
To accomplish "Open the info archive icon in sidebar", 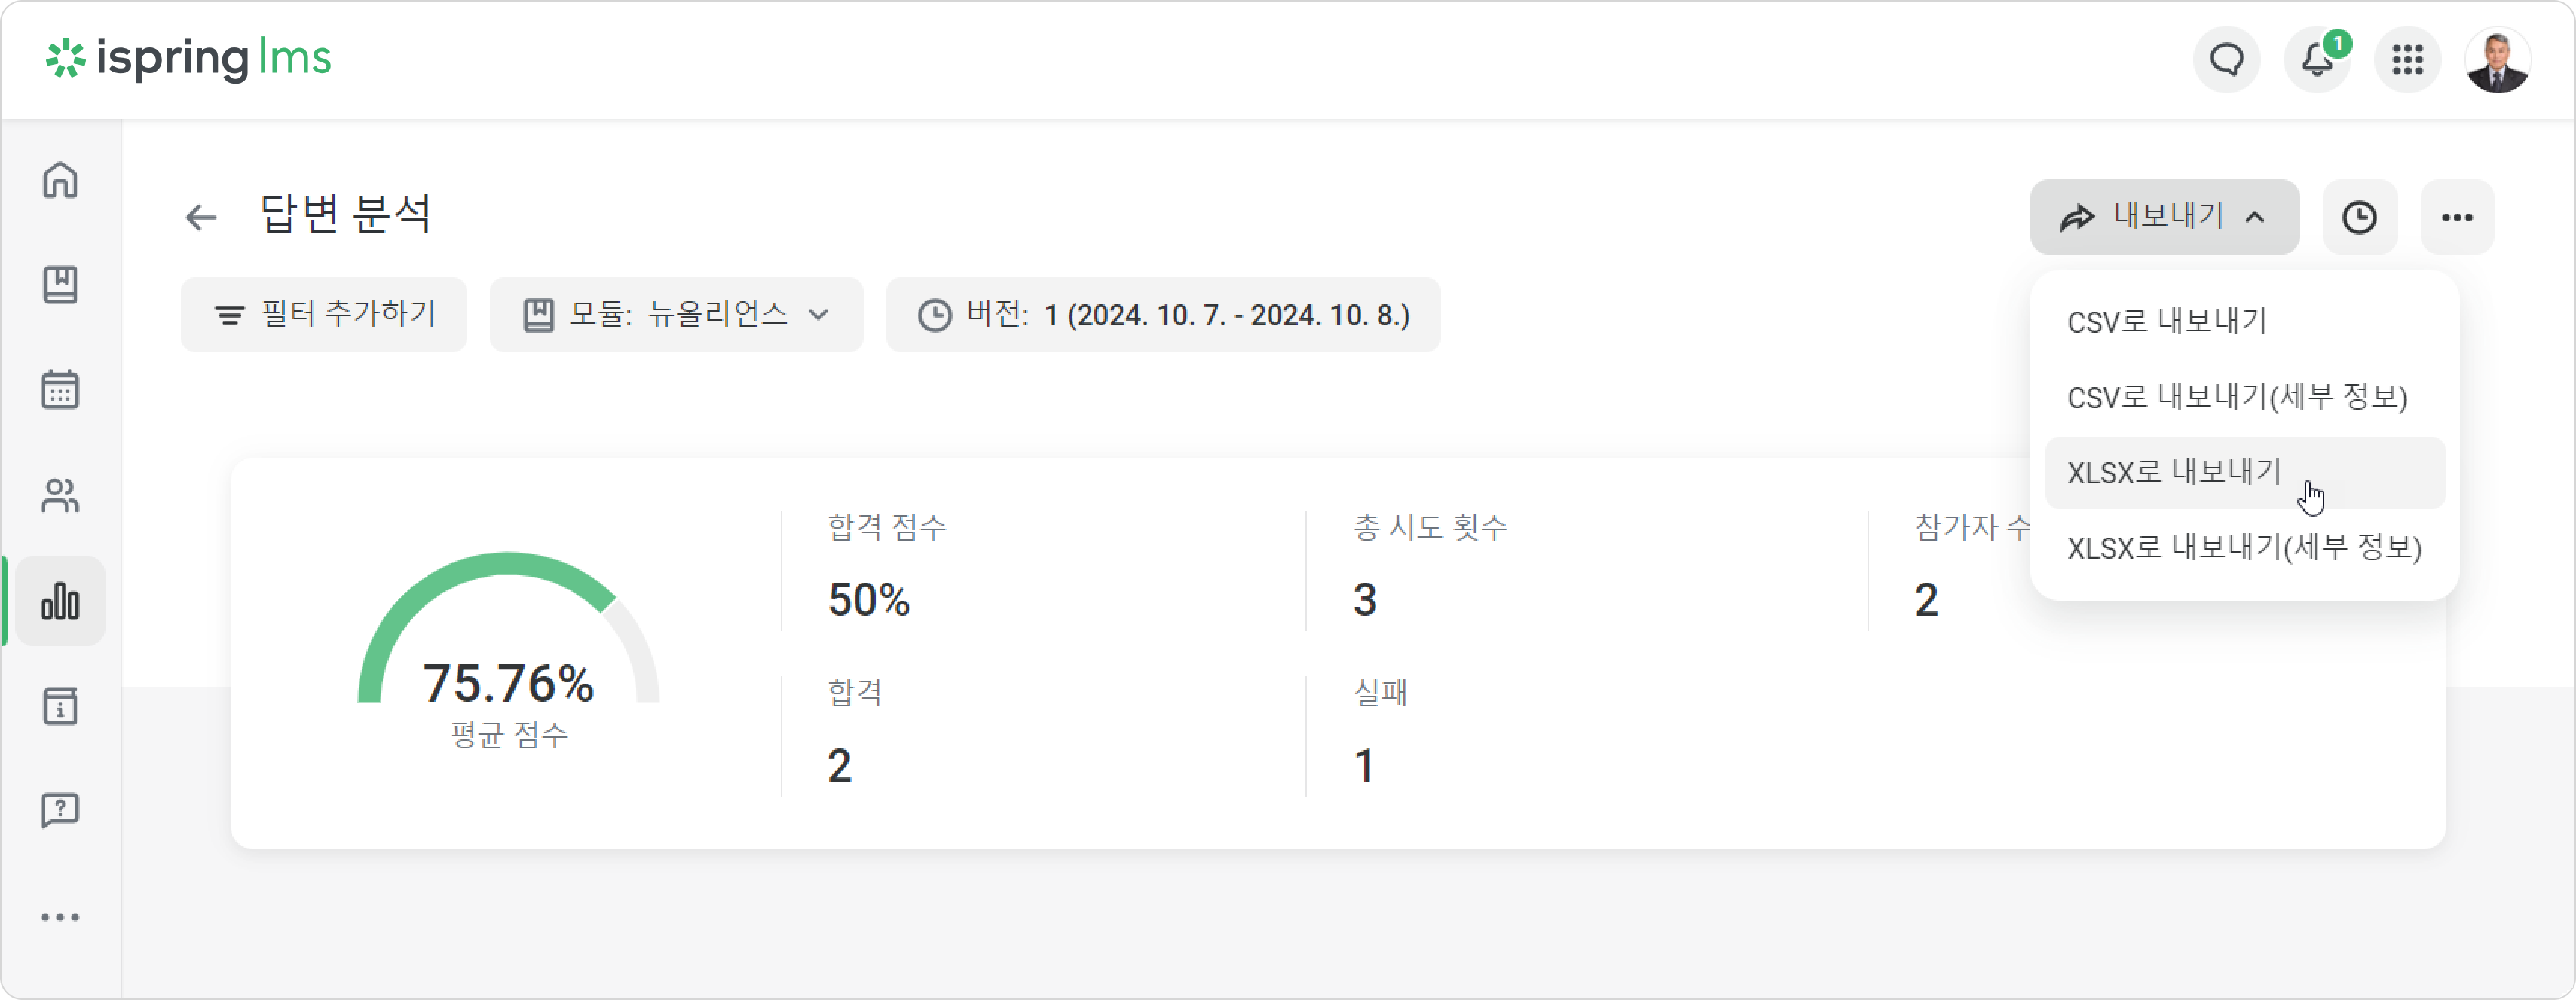I will (x=60, y=706).
